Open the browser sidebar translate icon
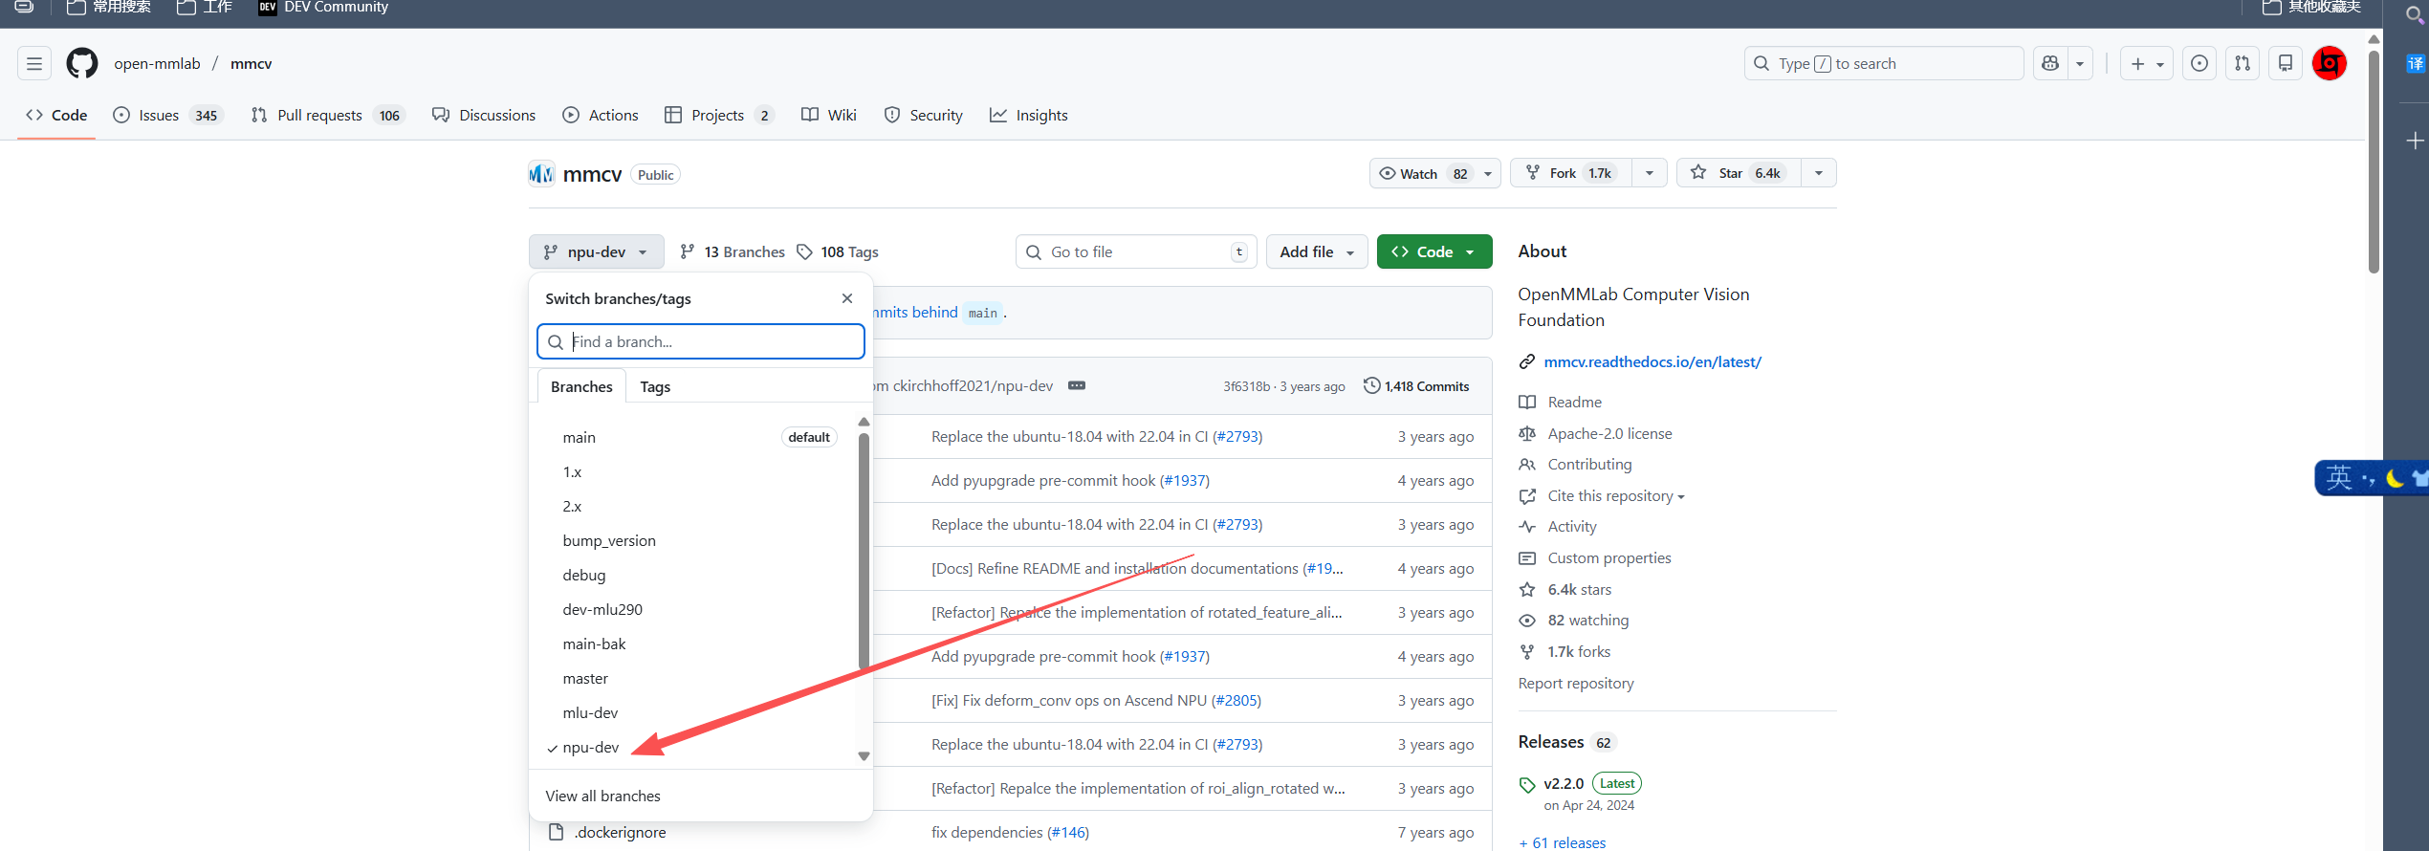This screenshot has width=2429, height=851. point(2416,64)
